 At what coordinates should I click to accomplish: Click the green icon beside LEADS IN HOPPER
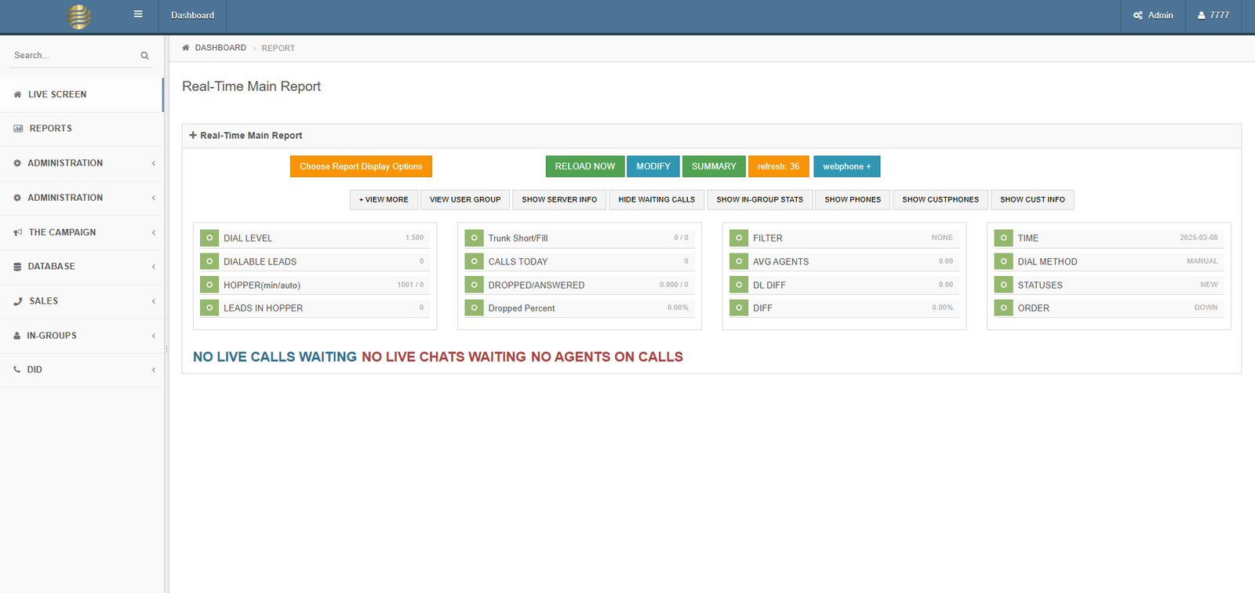coord(209,307)
